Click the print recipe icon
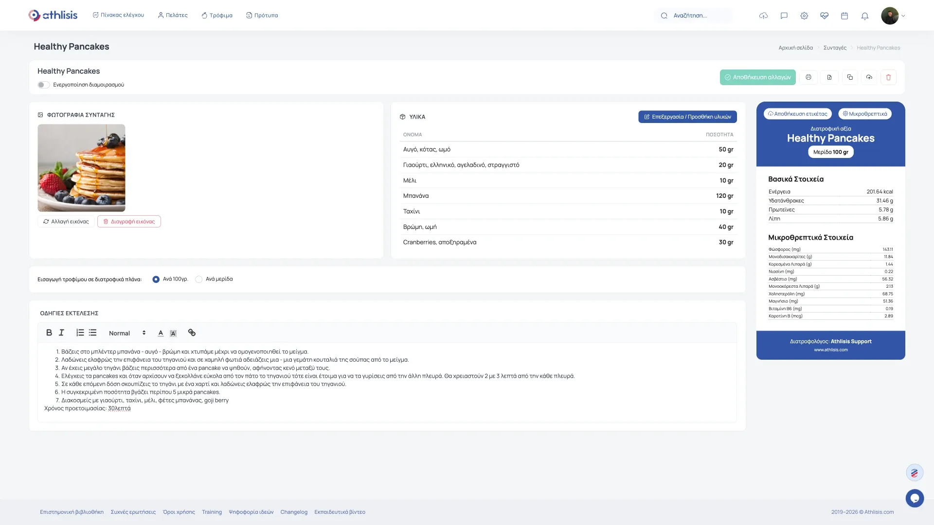This screenshot has height=525, width=934. coord(808,77)
